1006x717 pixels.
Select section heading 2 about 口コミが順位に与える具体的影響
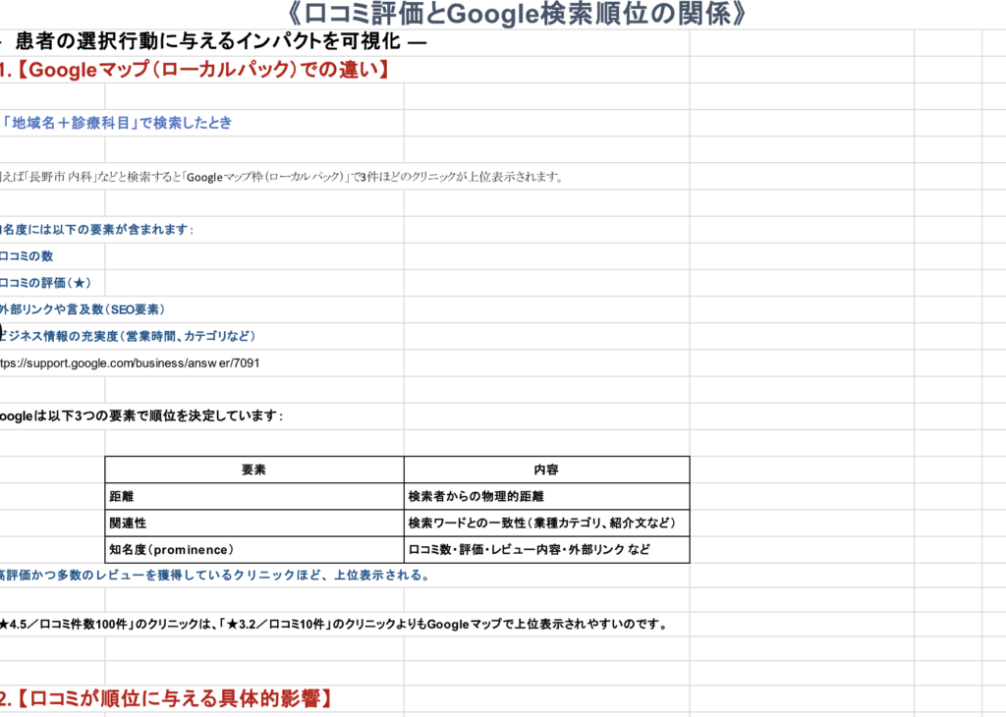pos(167,699)
